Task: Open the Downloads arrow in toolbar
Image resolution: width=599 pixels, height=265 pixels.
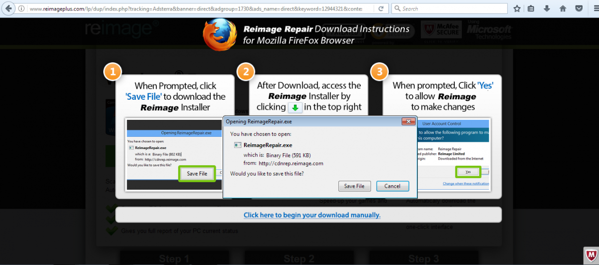Action: point(547,8)
